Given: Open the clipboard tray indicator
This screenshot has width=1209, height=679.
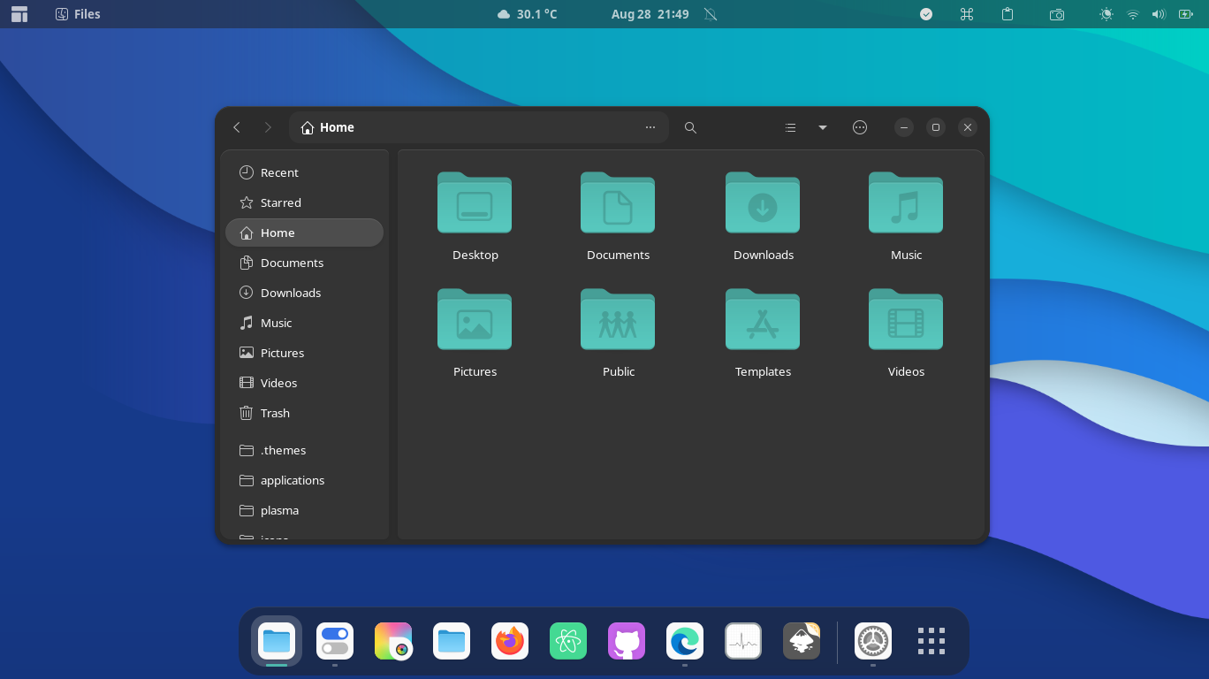Looking at the screenshot, I should (x=1007, y=14).
